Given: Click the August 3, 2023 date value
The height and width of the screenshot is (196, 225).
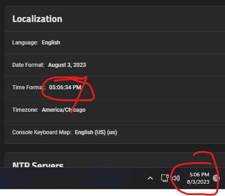Looking at the screenshot, I should pos(67,65).
